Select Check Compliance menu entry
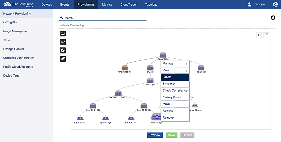This screenshot has width=281, height=142. tap(175, 91)
